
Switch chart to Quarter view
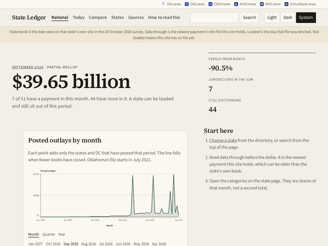pos(49,234)
